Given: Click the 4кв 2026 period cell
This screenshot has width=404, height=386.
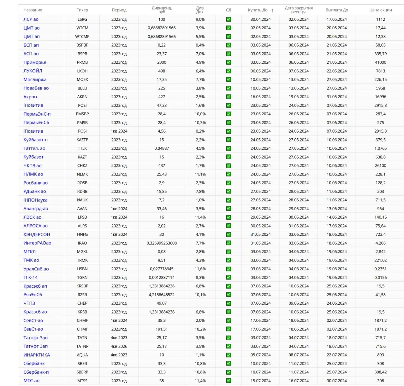Looking at the screenshot, I should [x=119, y=346].
